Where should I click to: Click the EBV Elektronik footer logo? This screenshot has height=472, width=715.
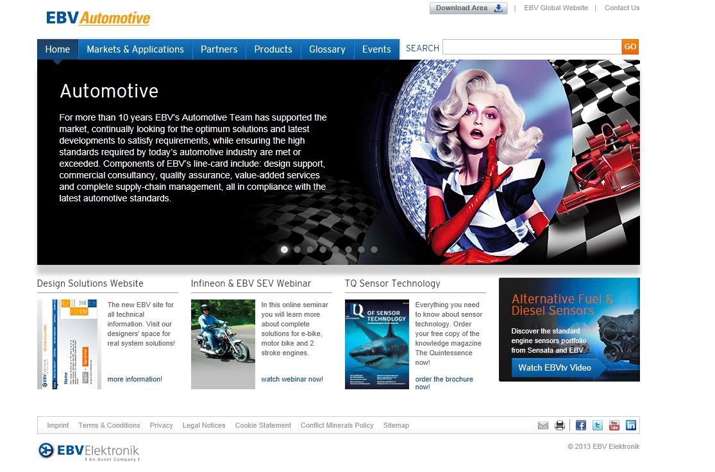coord(88,451)
